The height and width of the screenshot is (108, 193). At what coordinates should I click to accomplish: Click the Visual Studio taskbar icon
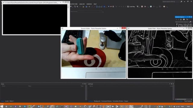pos(66,106)
